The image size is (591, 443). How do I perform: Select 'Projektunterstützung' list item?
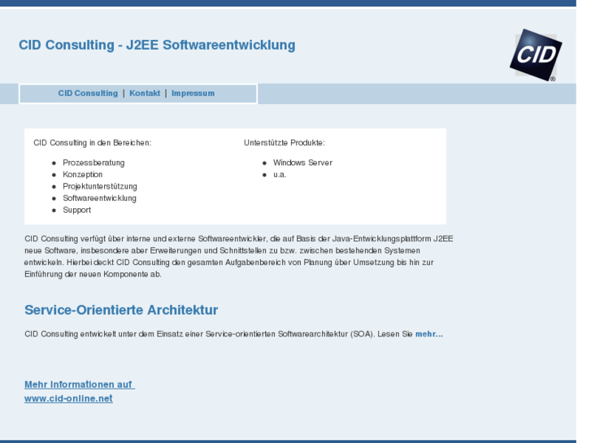[x=100, y=186]
